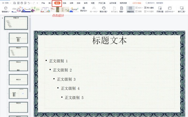Switch to the 开始 Home tab

pyautogui.click(x=43, y=3)
